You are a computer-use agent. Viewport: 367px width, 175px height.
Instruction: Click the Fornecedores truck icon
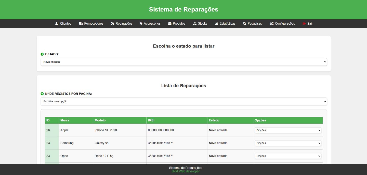click(x=81, y=24)
